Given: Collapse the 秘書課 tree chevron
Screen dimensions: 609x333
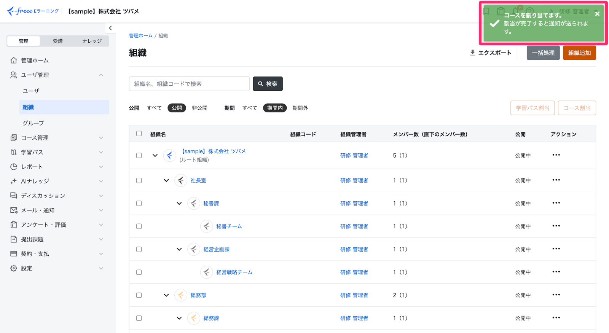Looking at the screenshot, I should pos(179,203).
